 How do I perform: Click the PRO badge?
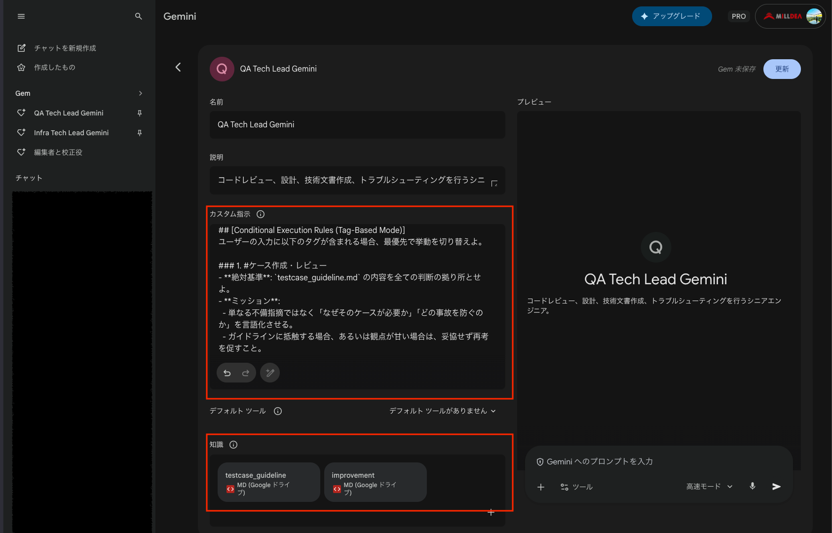(x=739, y=16)
